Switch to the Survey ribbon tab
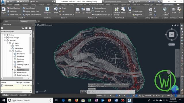This screenshot has width=184, height=103. pyautogui.click(x=72, y=5)
